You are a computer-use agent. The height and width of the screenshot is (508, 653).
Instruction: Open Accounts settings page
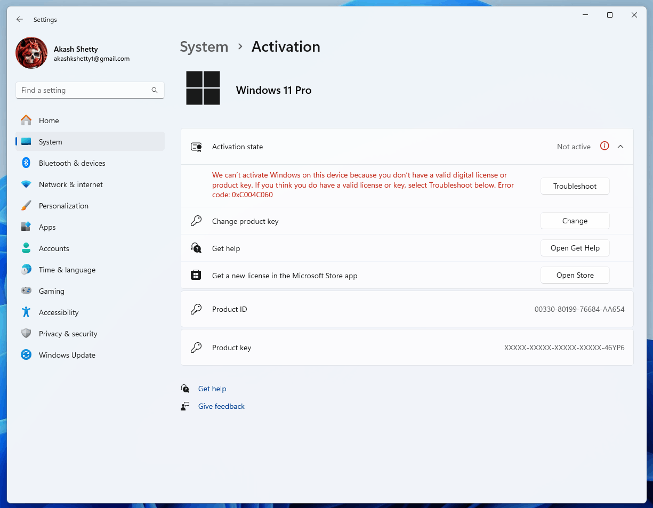(x=90, y=248)
